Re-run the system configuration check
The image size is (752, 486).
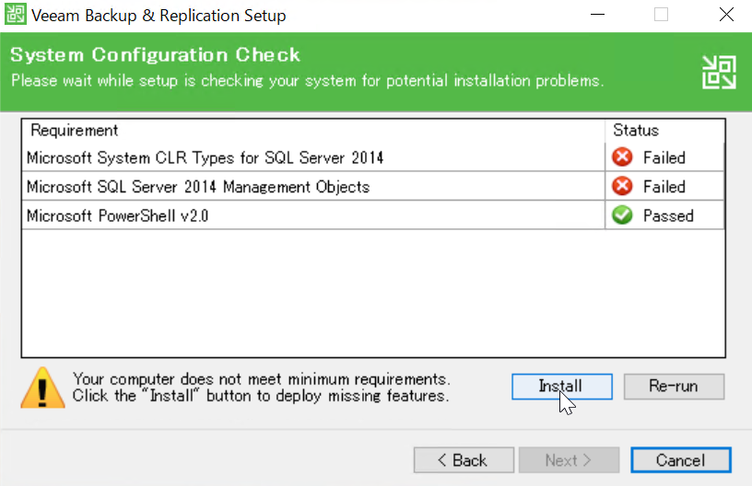point(674,387)
